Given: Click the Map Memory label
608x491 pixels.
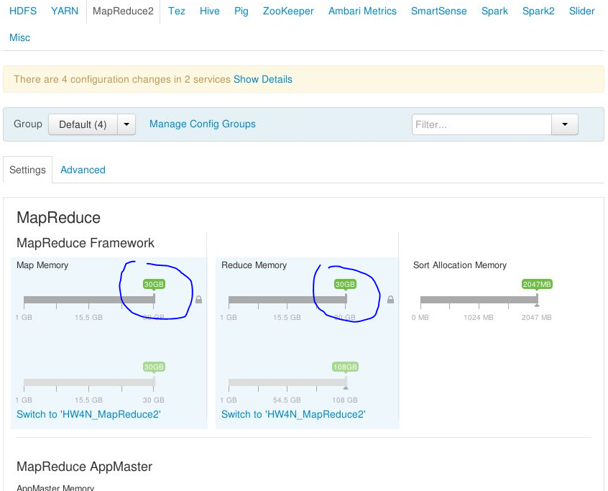Looking at the screenshot, I should point(42,265).
